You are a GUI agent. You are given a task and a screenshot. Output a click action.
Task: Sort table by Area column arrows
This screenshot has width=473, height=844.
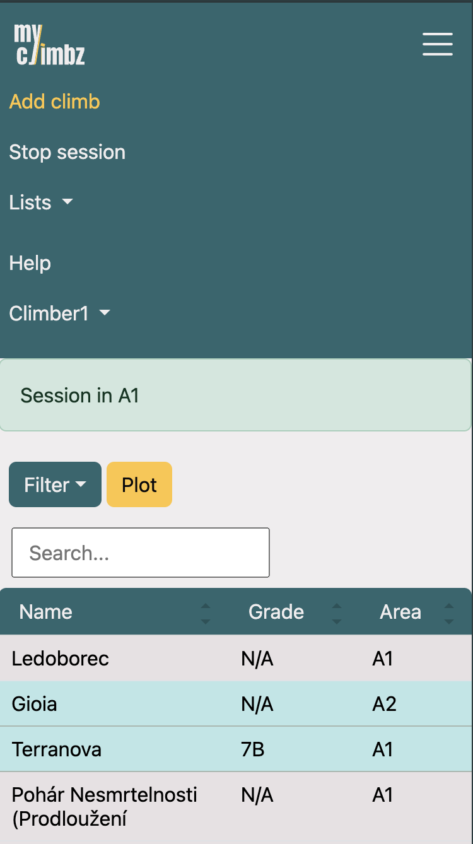(448, 613)
